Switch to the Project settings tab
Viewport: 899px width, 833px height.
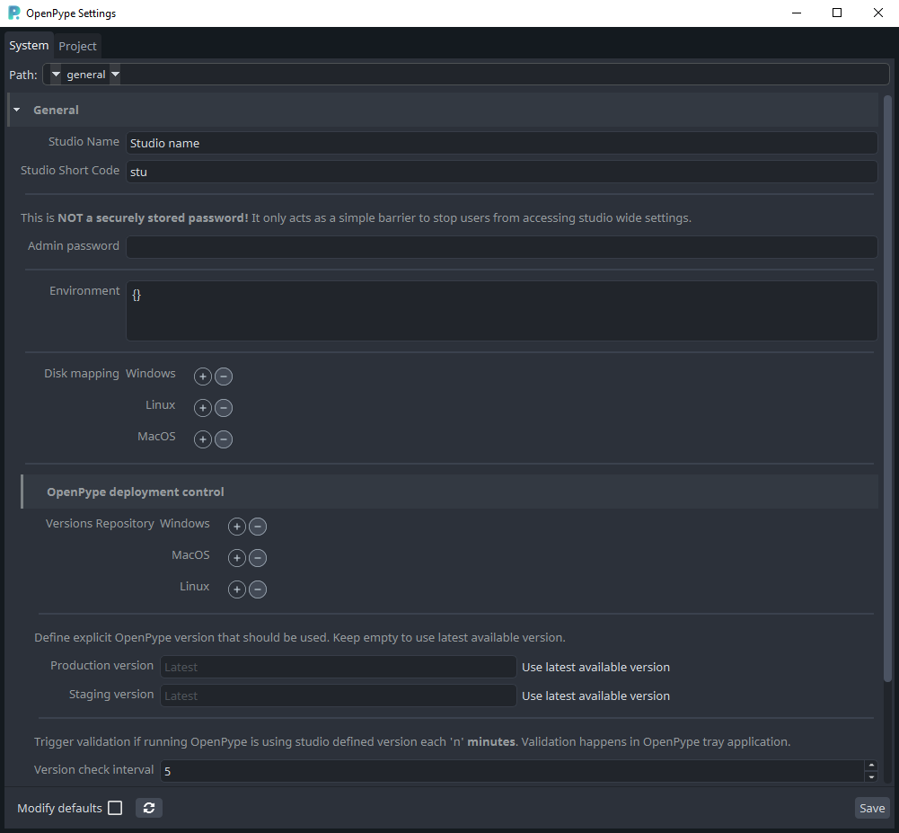pyautogui.click(x=77, y=45)
